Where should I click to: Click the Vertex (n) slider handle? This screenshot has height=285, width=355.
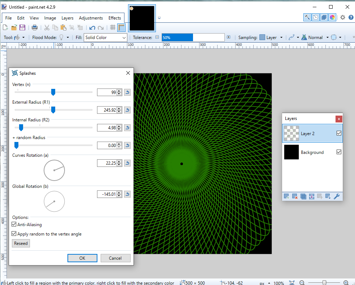[x=53, y=92]
